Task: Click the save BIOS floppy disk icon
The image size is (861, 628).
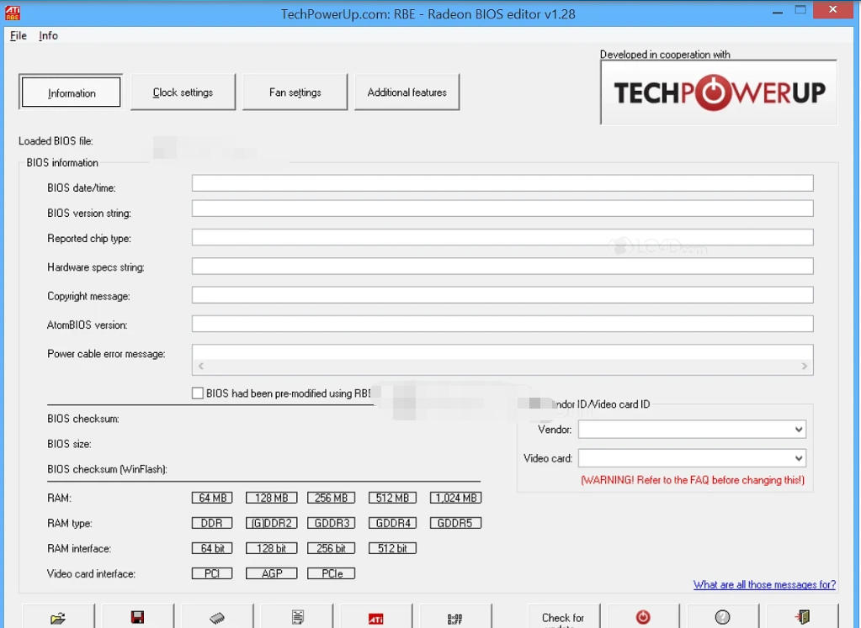Action: (x=137, y=618)
